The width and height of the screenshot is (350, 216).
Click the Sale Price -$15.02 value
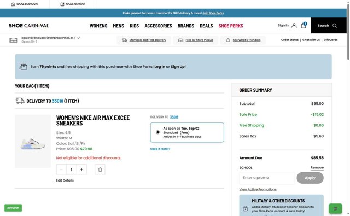[x=317, y=115]
